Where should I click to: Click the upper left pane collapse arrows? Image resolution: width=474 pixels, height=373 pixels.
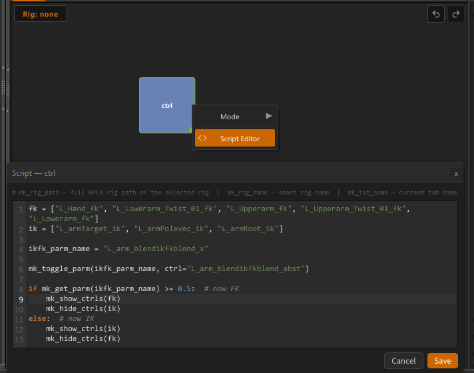point(5,69)
